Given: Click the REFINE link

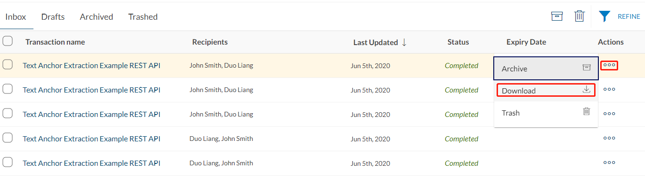Looking at the screenshot, I should [x=629, y=16].
